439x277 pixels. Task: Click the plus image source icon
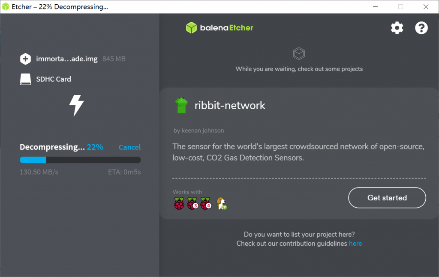coord(25,59)
